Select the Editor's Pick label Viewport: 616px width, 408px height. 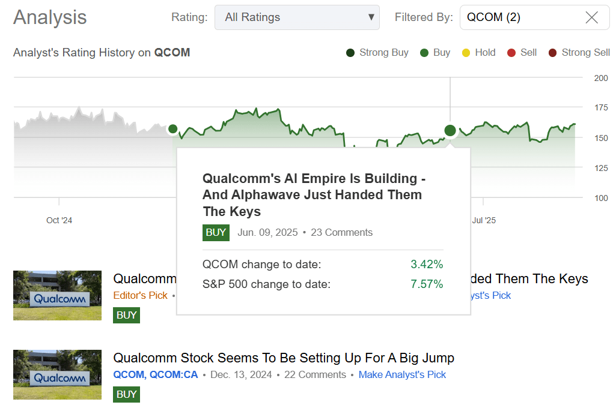[x=140, y=295]
